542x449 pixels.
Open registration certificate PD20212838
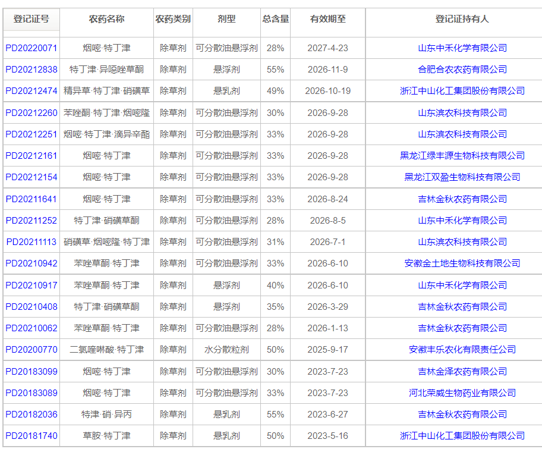click(30, 70)
